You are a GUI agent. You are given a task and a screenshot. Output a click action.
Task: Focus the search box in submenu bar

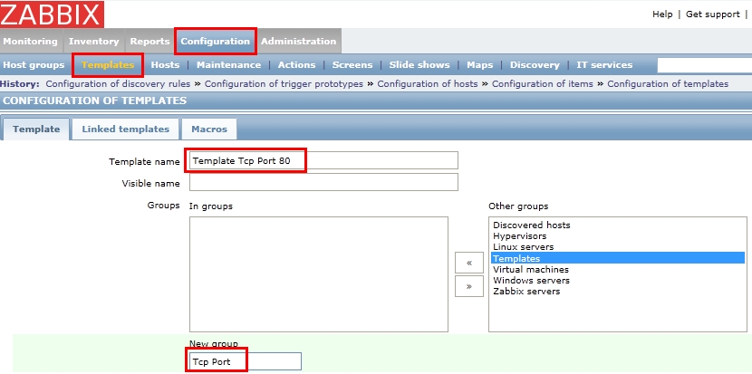(x=705, y=64)
